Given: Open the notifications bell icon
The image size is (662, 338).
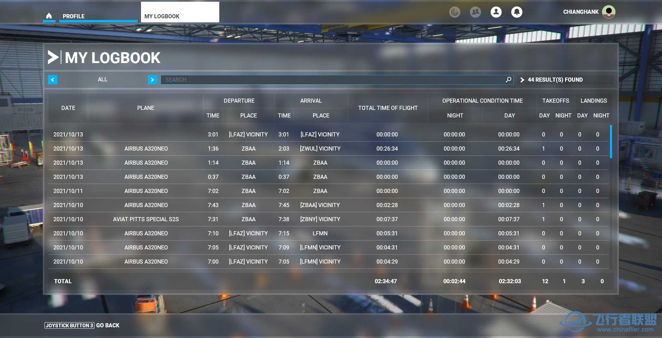Looking at the screenshot, I should 517,12.
